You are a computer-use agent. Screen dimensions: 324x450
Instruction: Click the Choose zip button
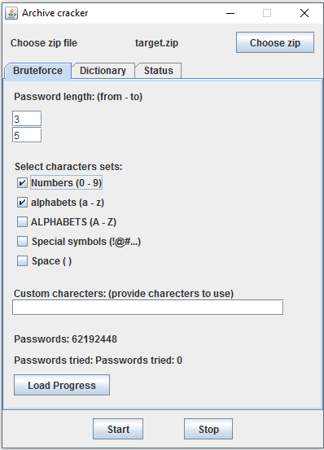pyautogui.click(x=275, y=42)
